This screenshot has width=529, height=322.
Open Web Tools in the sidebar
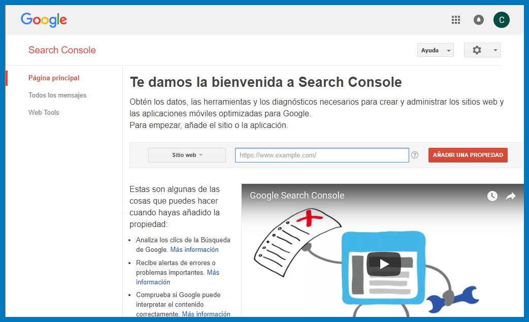tap(44, 112)
